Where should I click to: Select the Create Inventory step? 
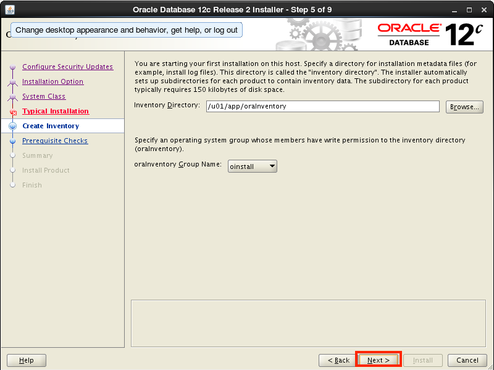coord(51,126)
